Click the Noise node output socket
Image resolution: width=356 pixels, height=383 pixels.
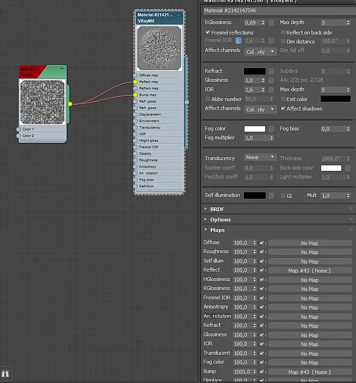click(70, 103)
